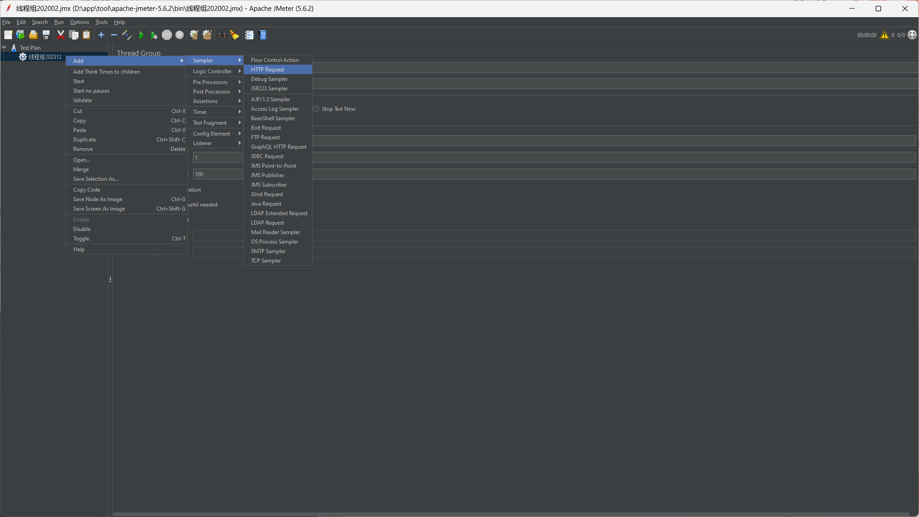
Task: Open the File menu
Action: [6, 22]
